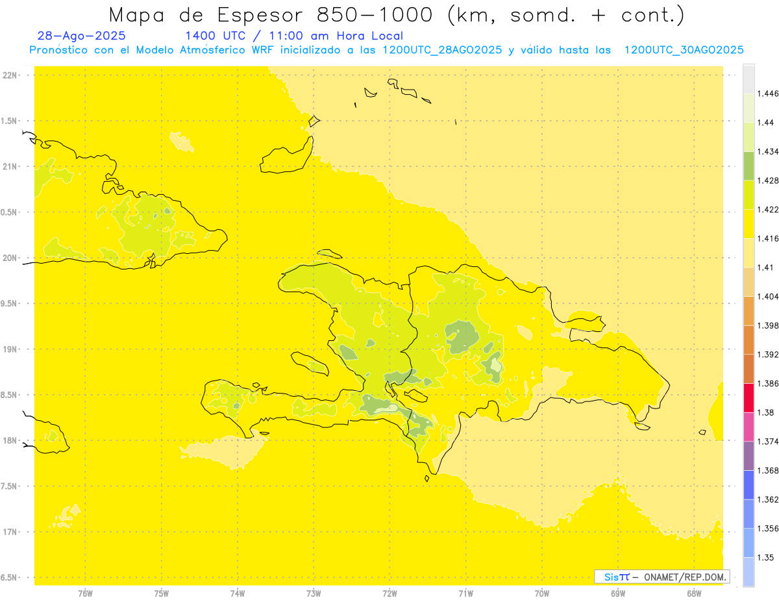Click the colorbar value '1.422'
779x602 pixels.
pyautogui.click(x=769, y=209)
